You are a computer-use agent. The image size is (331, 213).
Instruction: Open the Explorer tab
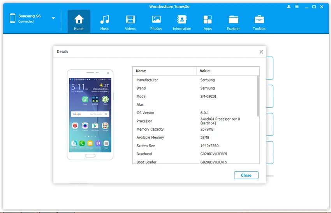(x=233, y=22)
